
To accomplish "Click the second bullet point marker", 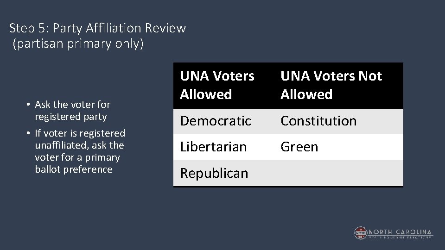I will coord(29,134).
